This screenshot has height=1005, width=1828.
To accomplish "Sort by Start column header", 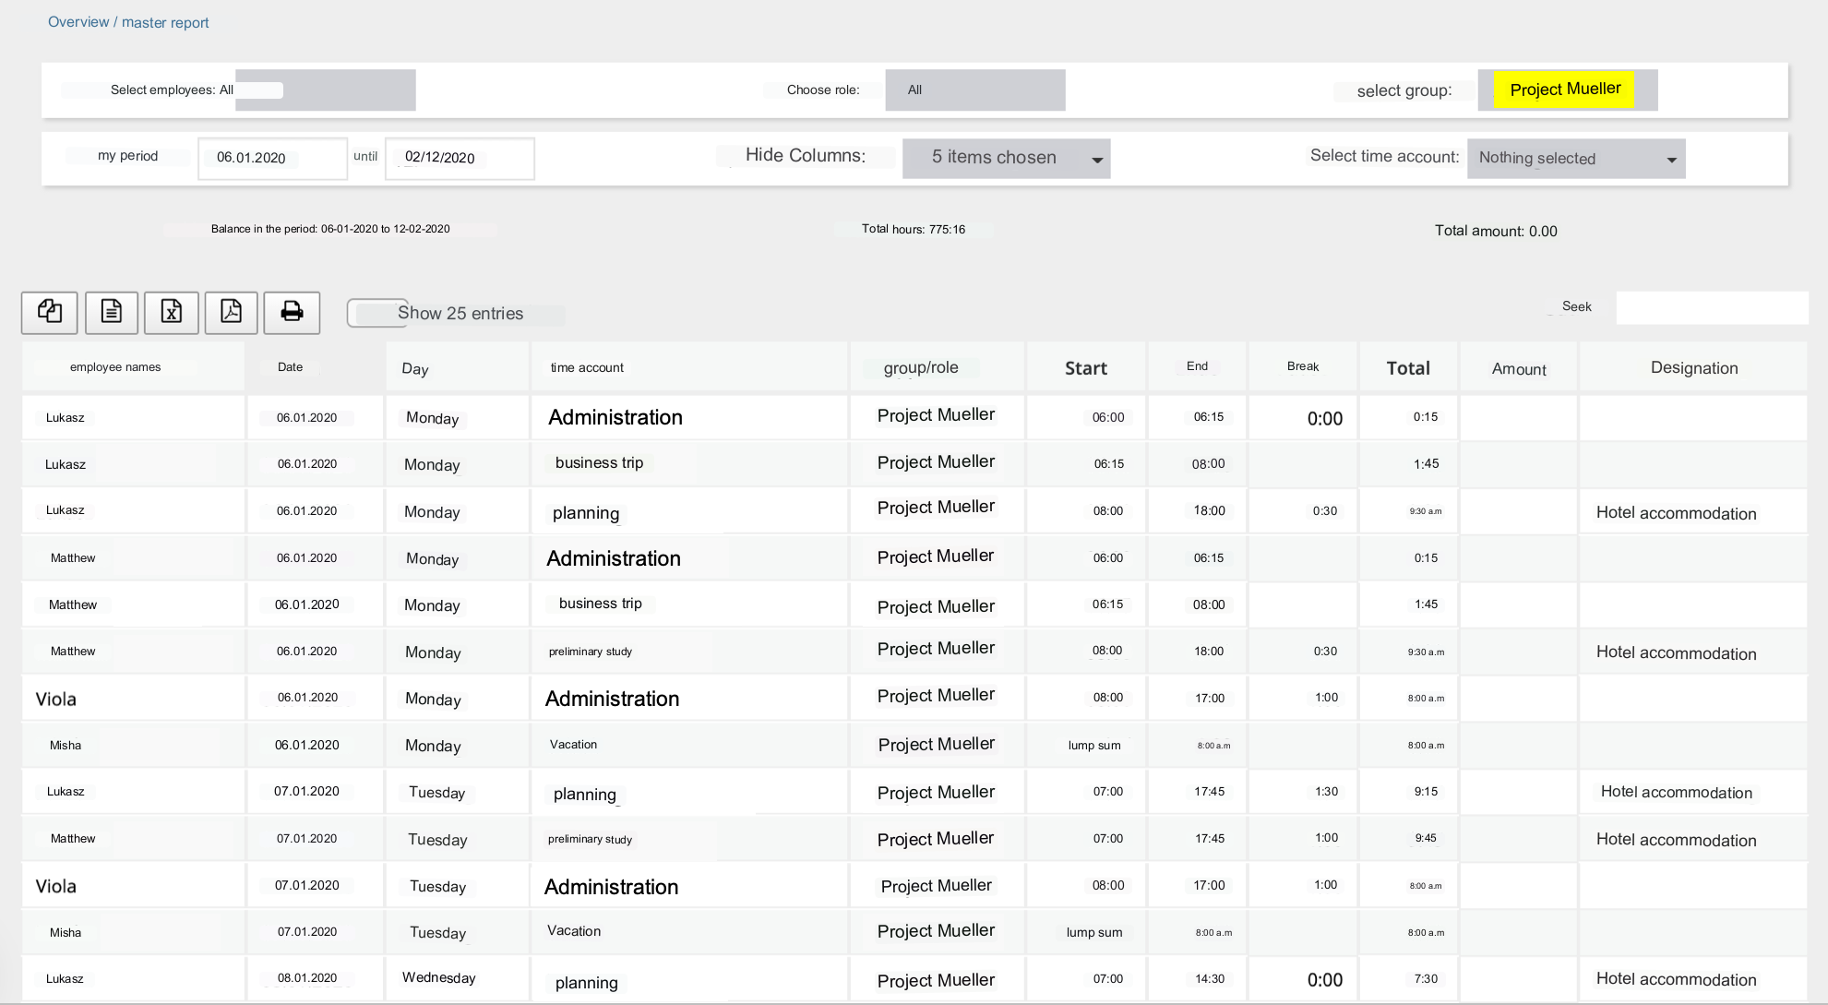I will pos(1086,367).
